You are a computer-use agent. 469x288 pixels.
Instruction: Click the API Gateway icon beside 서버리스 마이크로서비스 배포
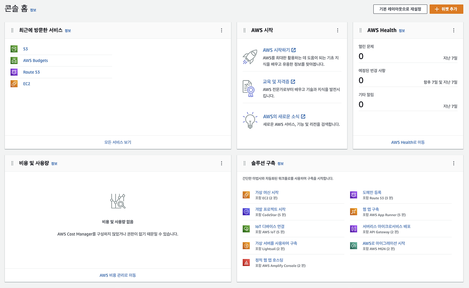354,229
